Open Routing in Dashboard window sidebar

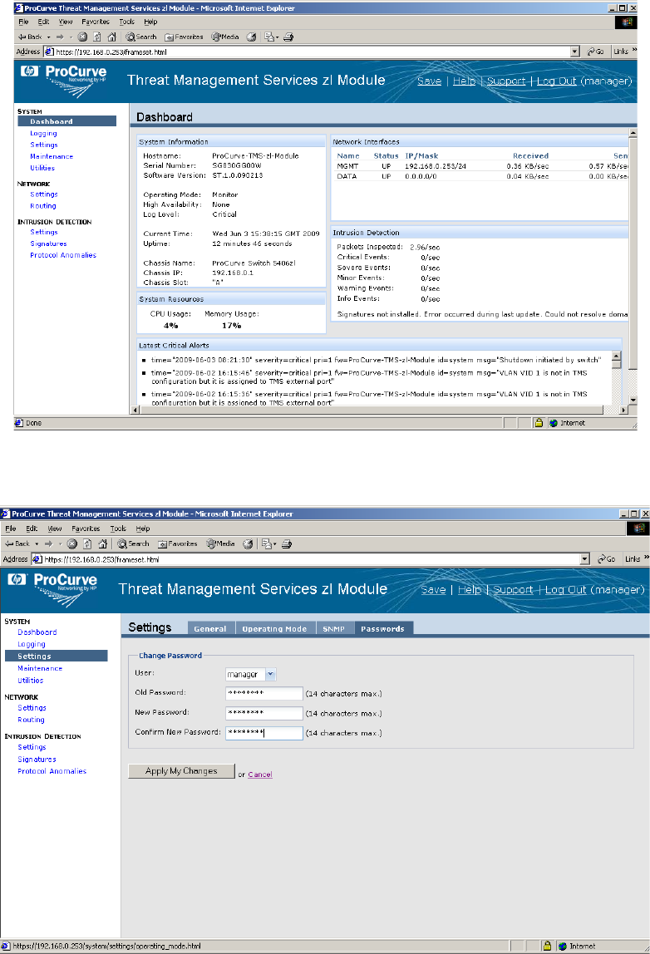click(x=43, y=205)
